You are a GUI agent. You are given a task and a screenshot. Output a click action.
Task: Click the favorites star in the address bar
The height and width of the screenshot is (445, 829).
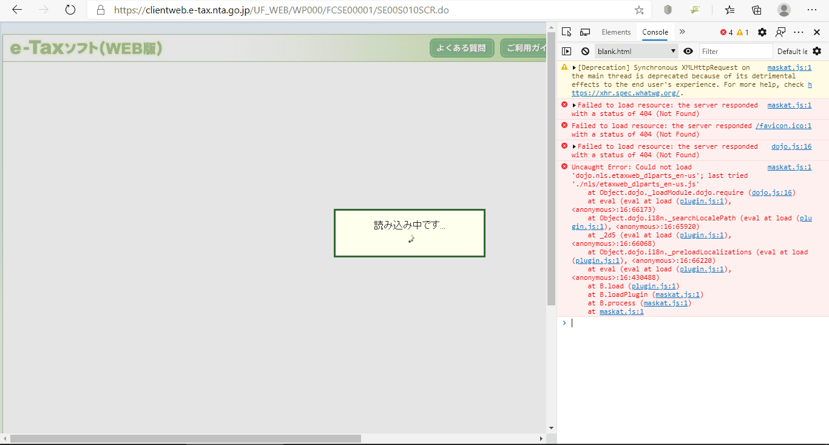[x=639, y=10]
